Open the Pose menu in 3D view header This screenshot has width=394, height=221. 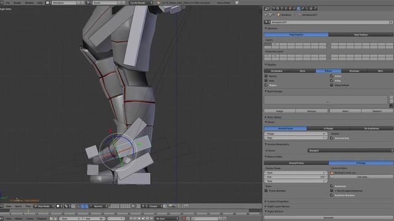(x=28, y=206)
